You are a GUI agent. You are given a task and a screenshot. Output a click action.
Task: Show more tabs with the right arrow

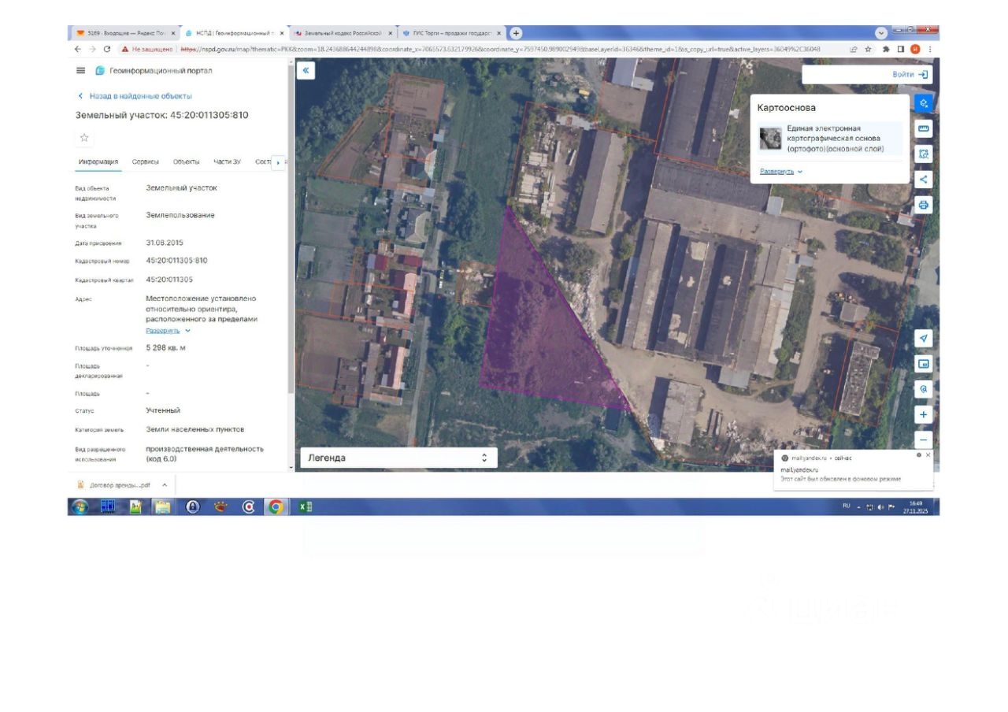(277, 162)
